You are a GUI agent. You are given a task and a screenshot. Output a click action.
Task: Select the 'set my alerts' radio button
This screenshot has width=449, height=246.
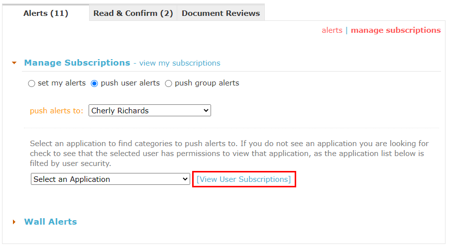31,83
